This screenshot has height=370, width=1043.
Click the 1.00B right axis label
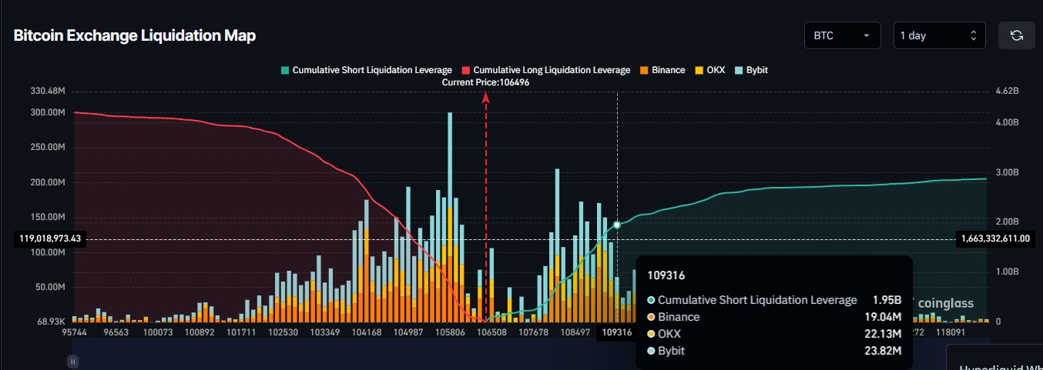pyautogui.click(x=1007, y=272)
